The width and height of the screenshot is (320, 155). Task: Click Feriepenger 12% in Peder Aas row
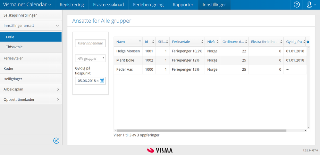187,69
